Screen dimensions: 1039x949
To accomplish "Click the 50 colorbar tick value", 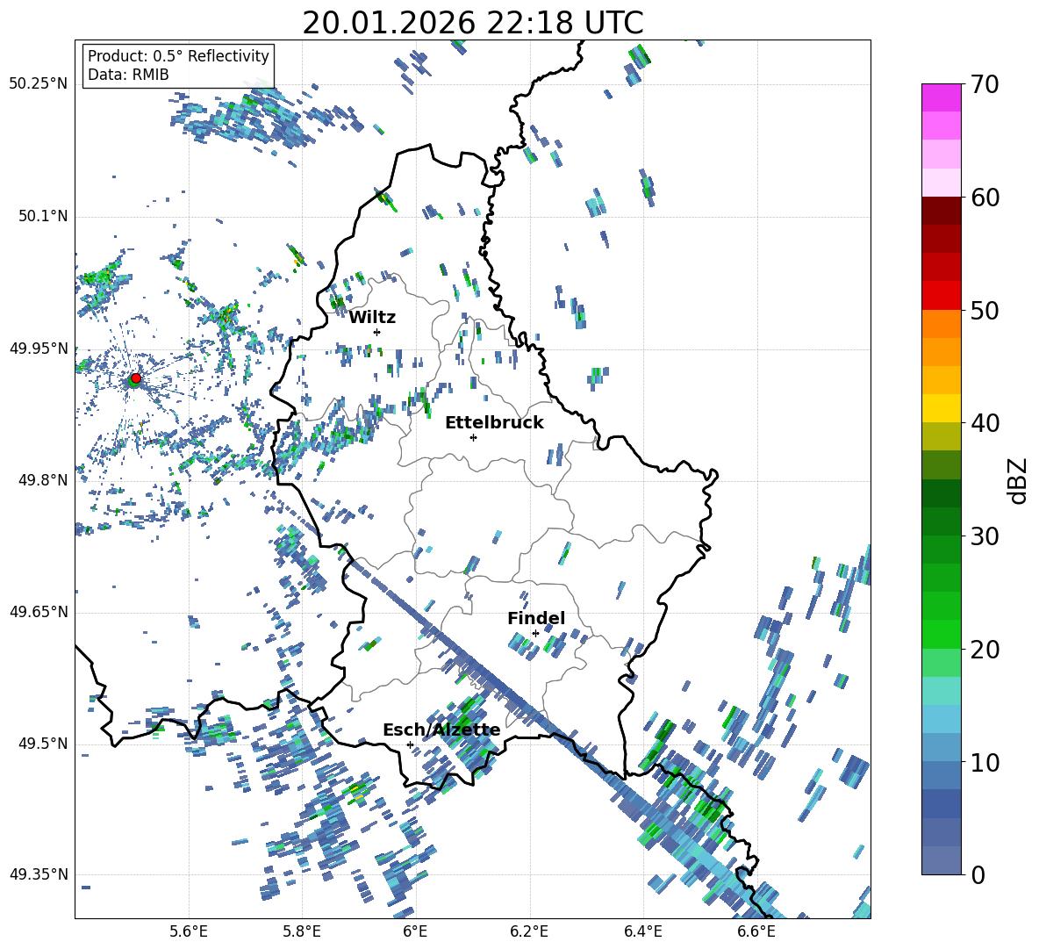I will pyautogui.click(x=985, y=311).
